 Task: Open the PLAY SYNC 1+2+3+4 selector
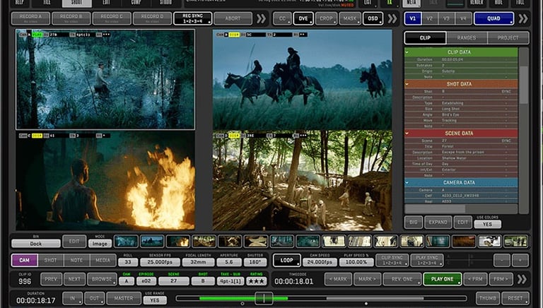(x=426, y=260)
